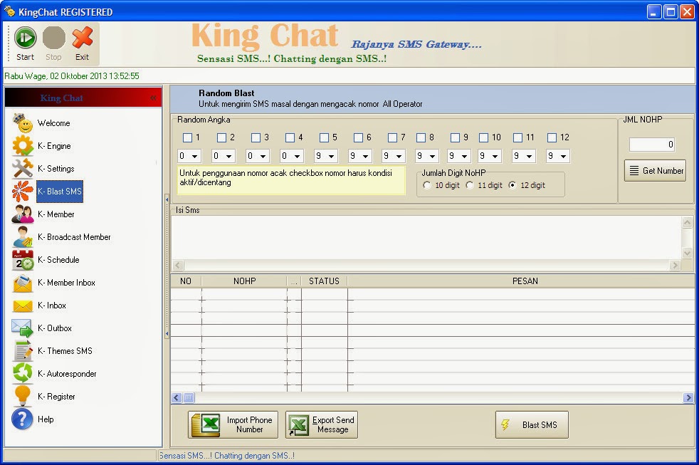Screen dimensions: 699x465
Task: Tick checkbox 10 in Random Angka
Action: 483,137
